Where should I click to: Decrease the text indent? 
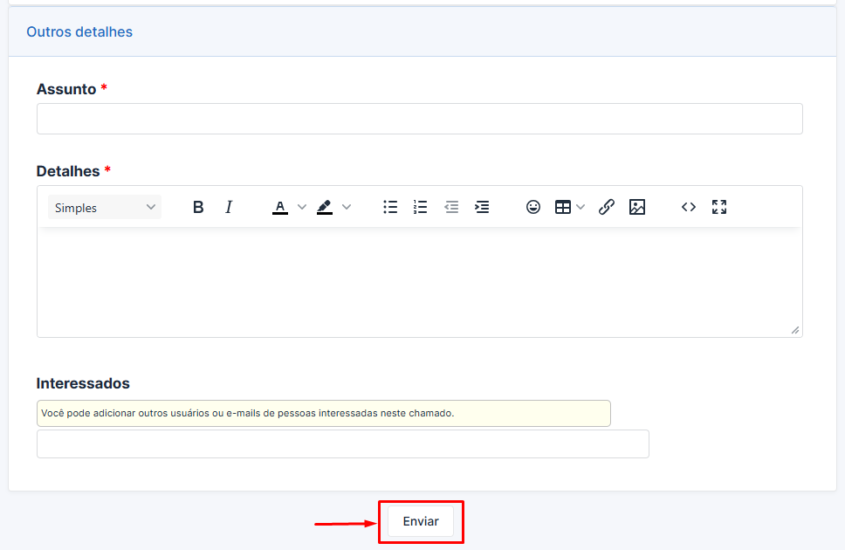(451, 207)
